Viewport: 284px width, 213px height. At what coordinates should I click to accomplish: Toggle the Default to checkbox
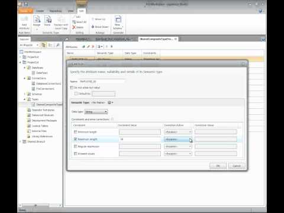click(76, 93)
